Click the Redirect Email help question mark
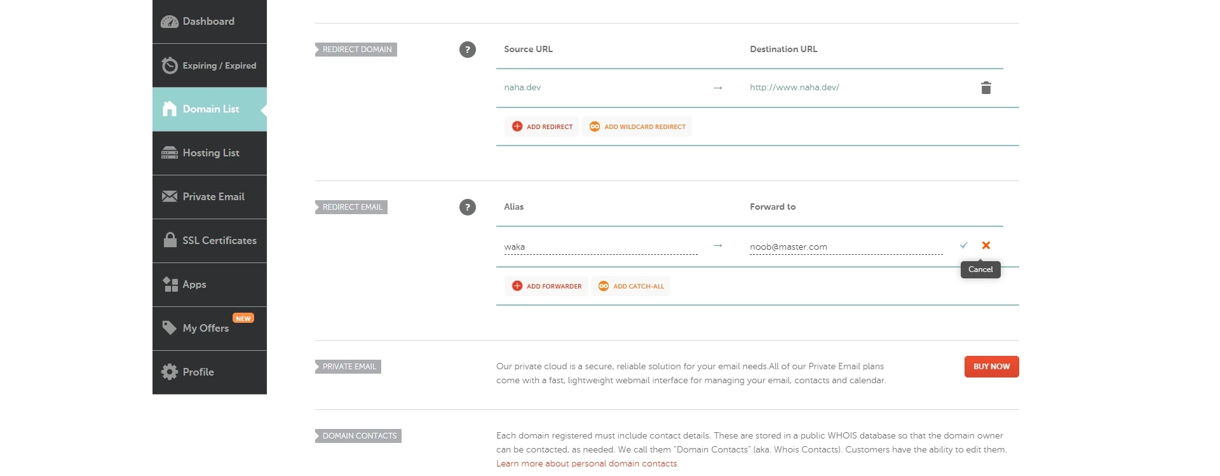 pyautogui.click(x=468, y=207)
